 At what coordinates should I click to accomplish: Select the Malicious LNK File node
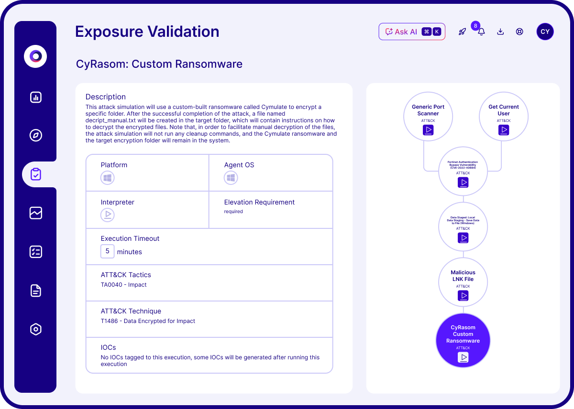(x=463, y=282)
